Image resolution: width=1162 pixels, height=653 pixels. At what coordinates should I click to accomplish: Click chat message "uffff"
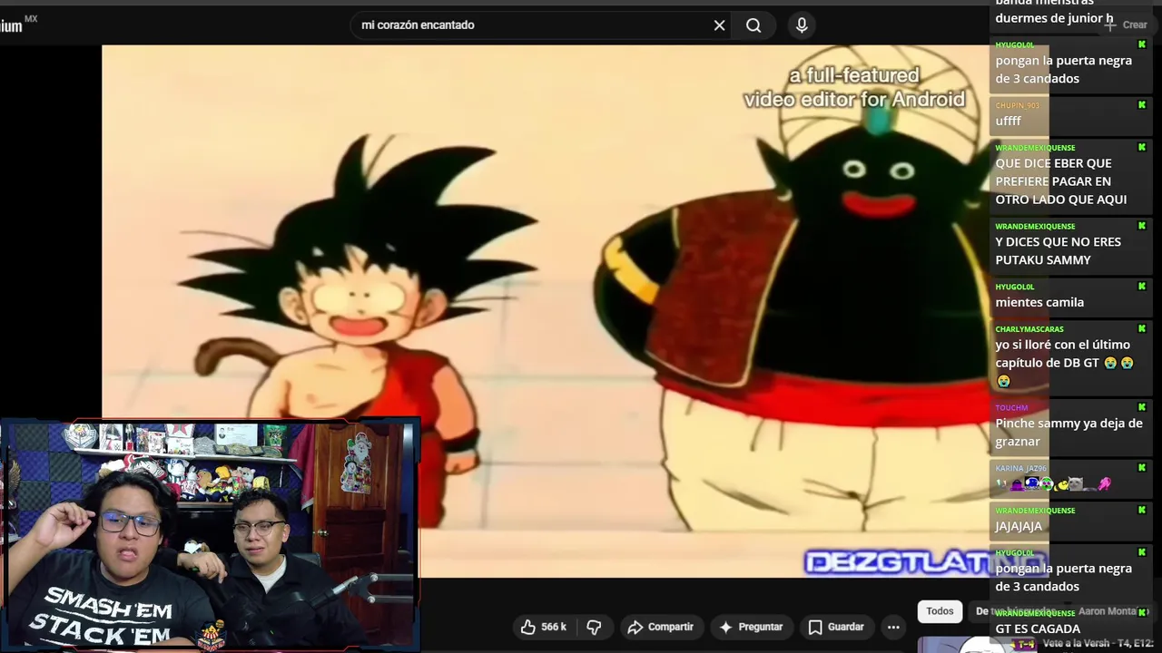pyautogui.click(x=1008, y=121)
